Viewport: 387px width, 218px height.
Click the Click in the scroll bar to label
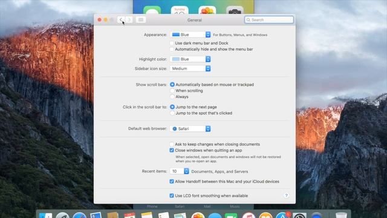pos(145,107)
